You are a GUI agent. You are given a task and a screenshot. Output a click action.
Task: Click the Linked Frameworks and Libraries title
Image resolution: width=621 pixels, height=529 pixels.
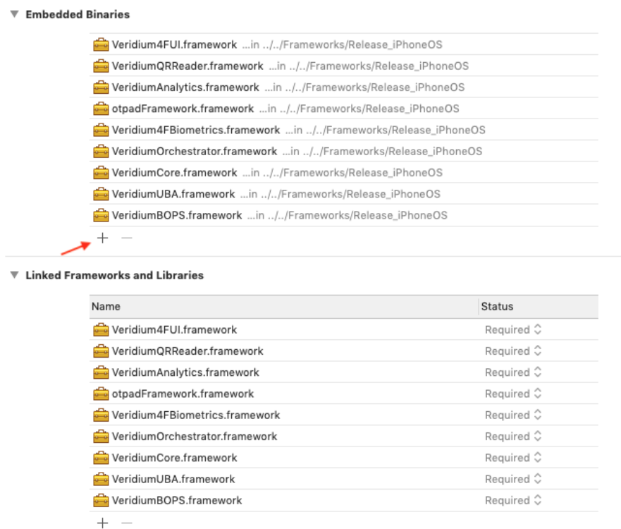(114, 275)
